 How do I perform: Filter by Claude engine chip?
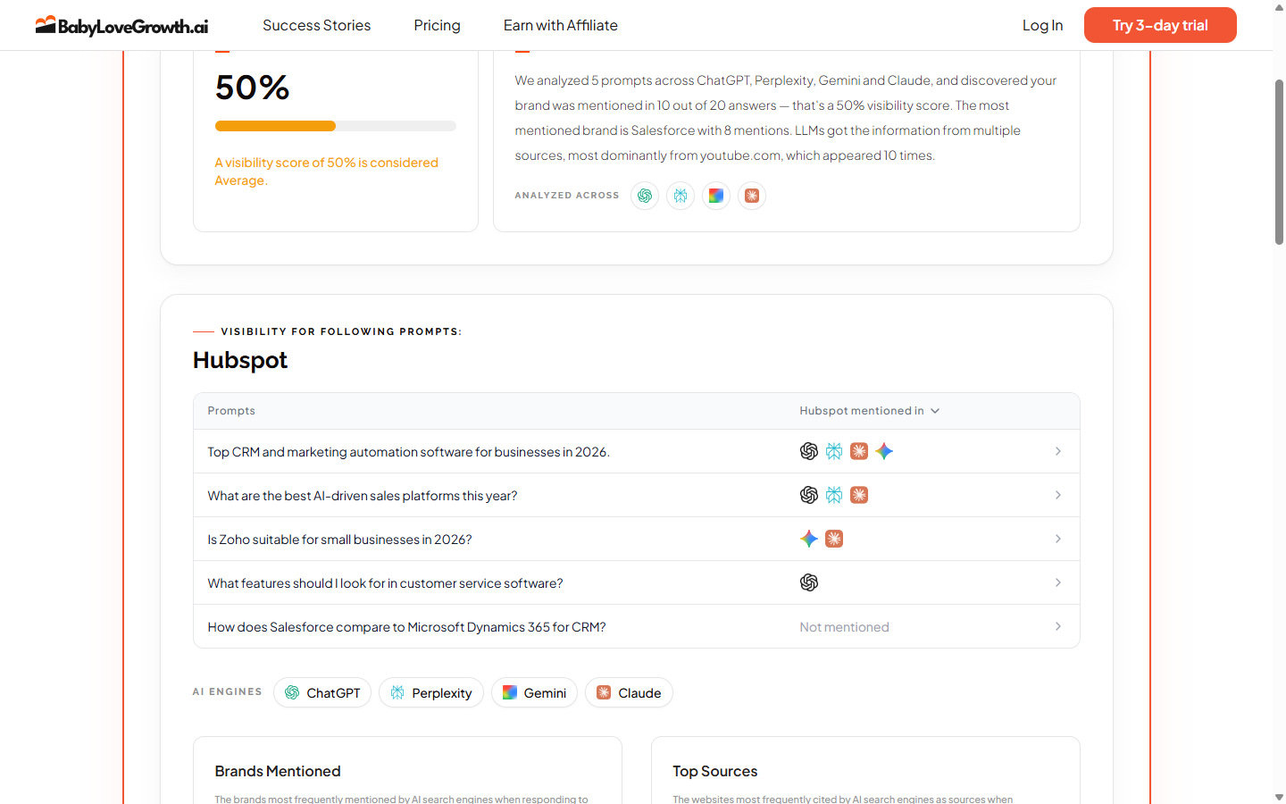pyautogui.click(x=629, y=692)
